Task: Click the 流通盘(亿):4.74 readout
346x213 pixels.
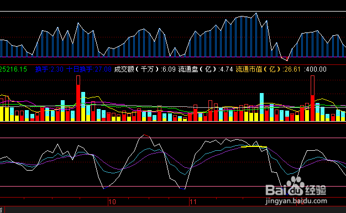Action: (206, 69)
